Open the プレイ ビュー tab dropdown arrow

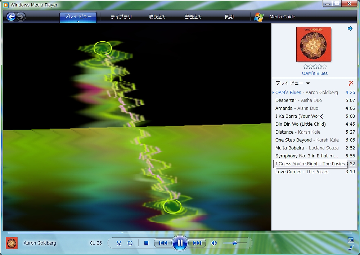(x=78, y=22)
